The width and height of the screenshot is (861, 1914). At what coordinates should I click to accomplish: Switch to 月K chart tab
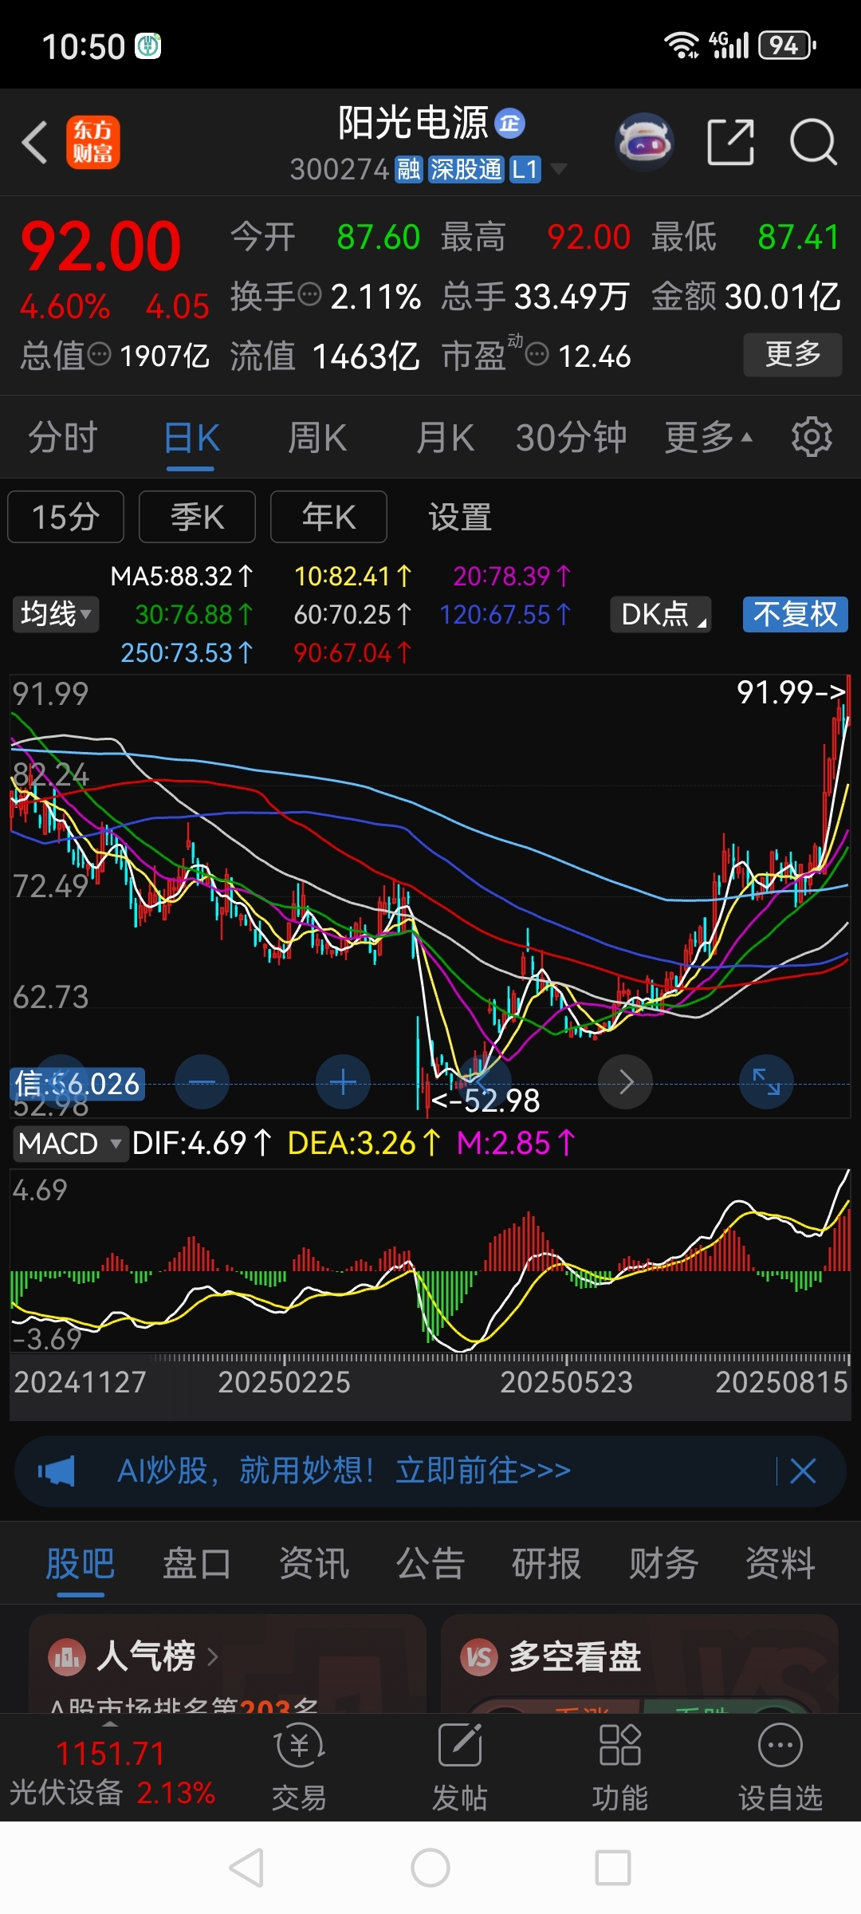coord(445,437)
